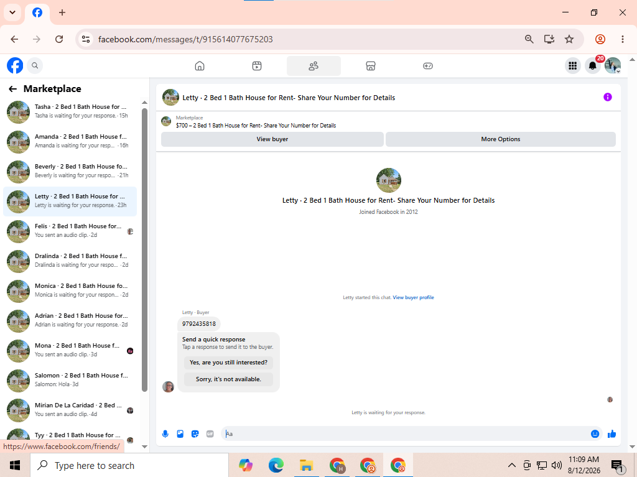This screenshot has height=477, width=637.
Task: Click the View buyer button
Action: 272,139
